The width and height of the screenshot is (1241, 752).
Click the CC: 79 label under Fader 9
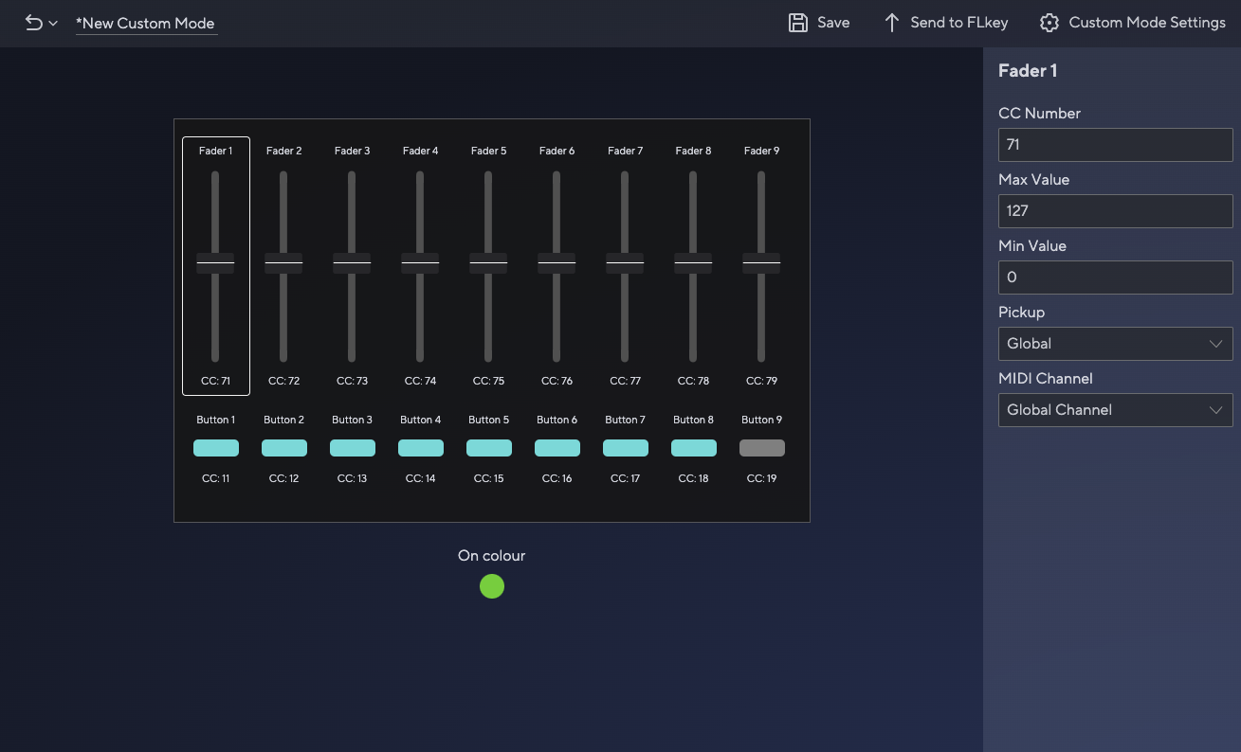(762, 381)
